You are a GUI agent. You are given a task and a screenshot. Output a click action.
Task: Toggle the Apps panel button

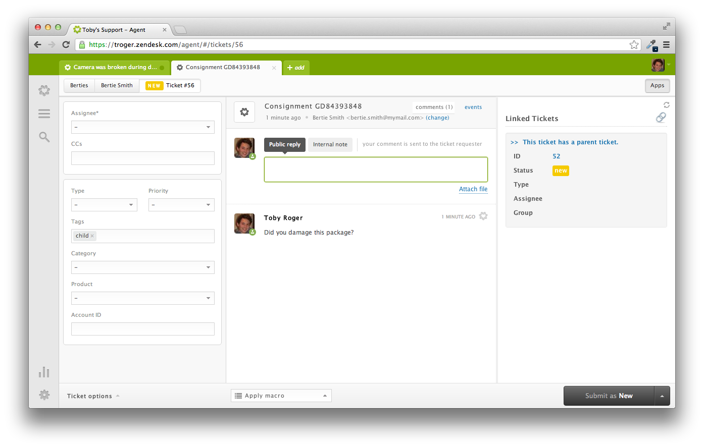657,85
